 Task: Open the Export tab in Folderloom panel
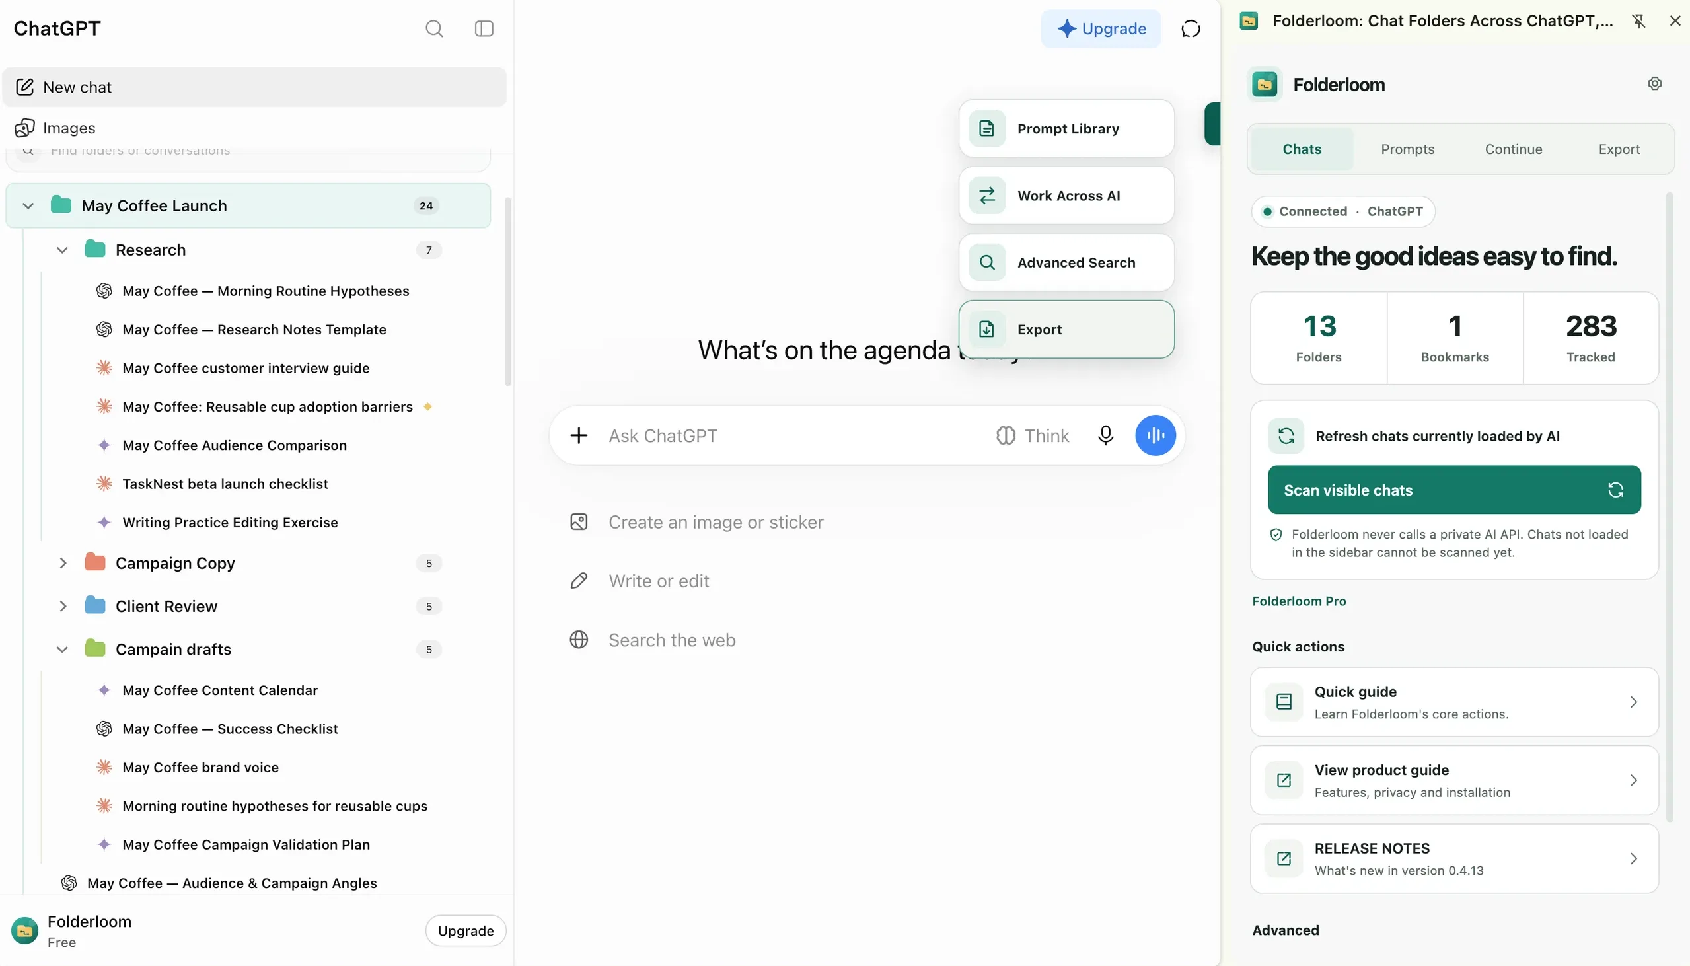point(1619,149)
